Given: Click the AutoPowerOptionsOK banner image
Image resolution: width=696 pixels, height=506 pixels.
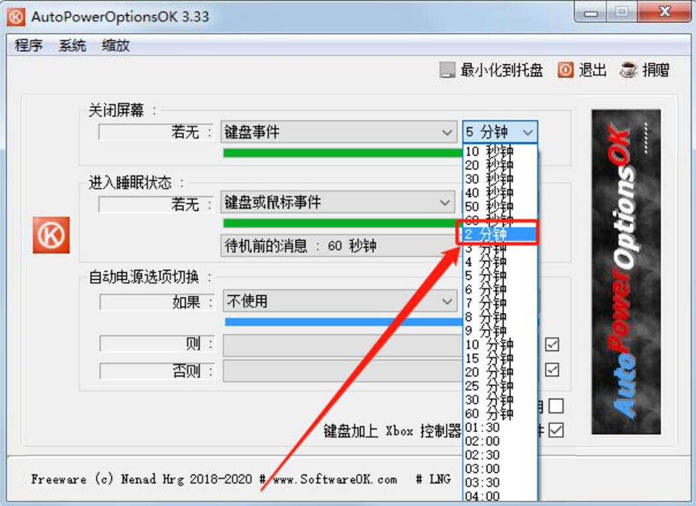Looking at the screenshot, I should [626, 272].
